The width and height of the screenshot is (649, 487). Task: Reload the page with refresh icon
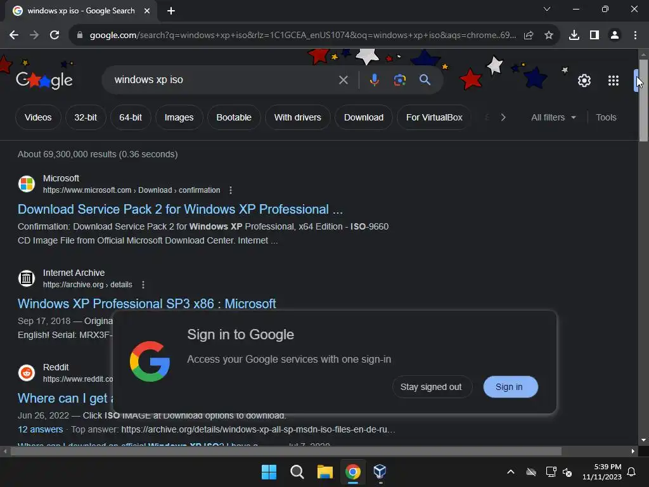pos(55,36)
